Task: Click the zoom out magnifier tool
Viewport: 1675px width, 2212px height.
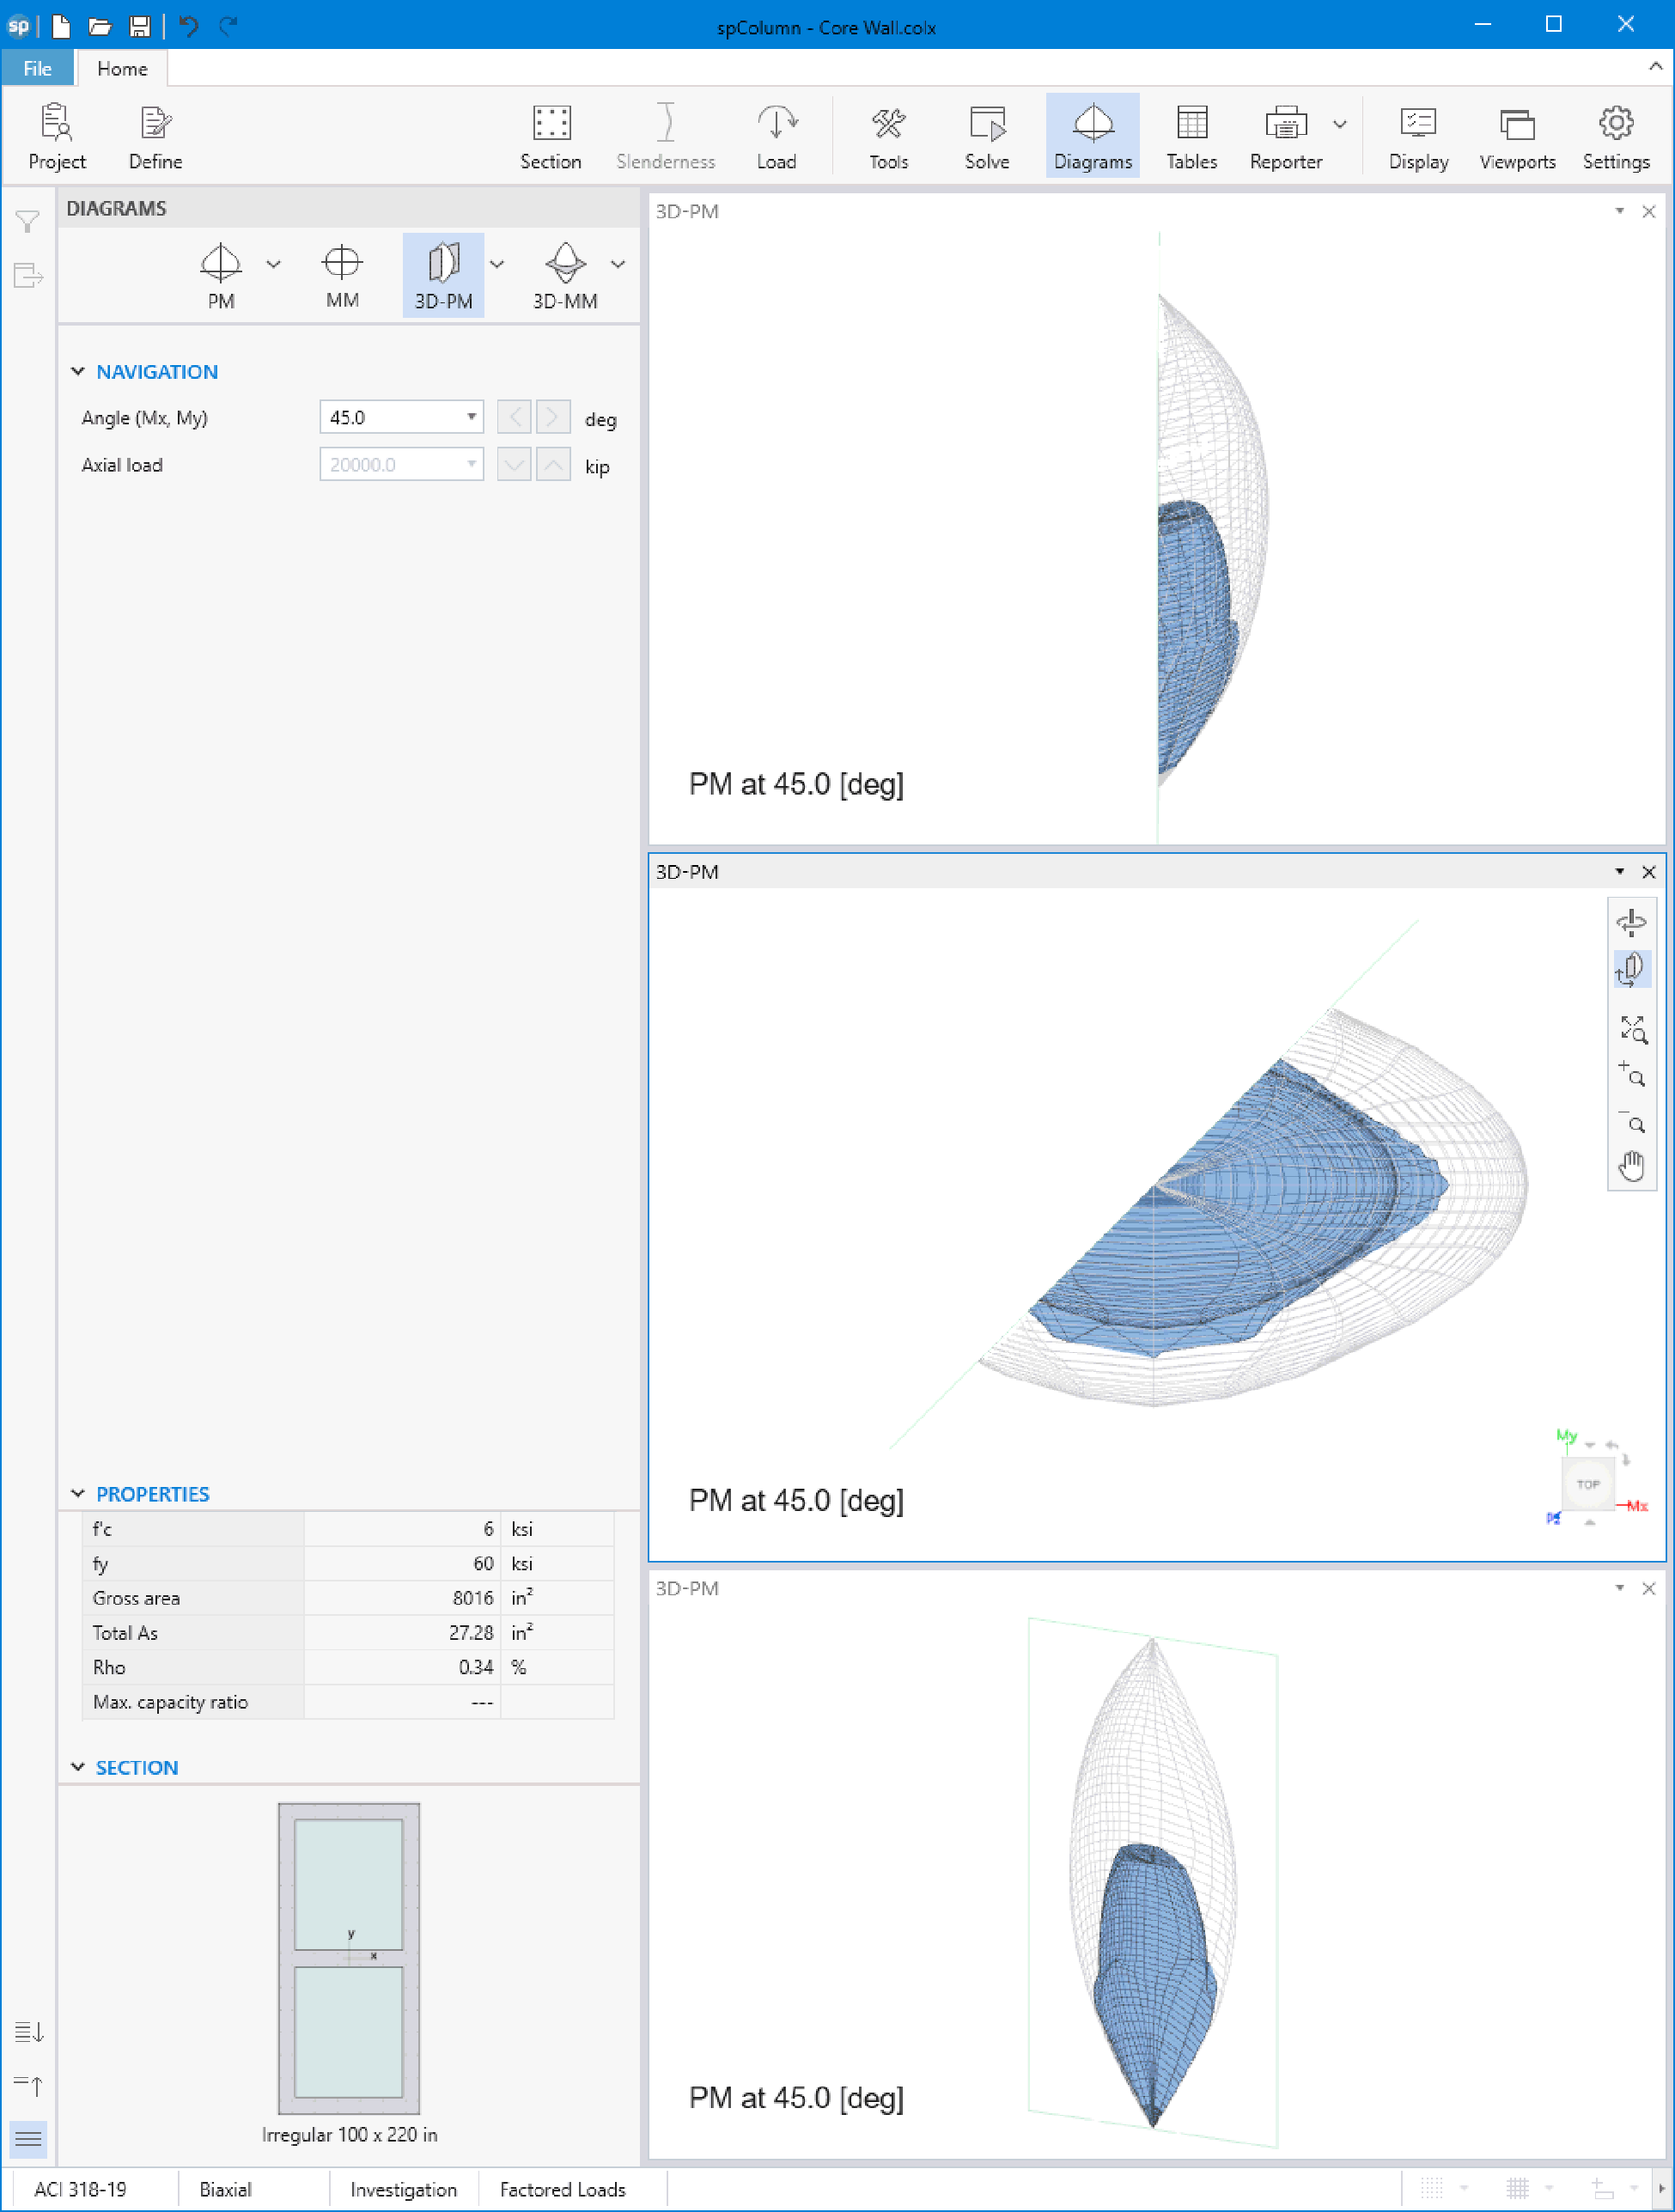Action: click(x=1632, y=1122)
